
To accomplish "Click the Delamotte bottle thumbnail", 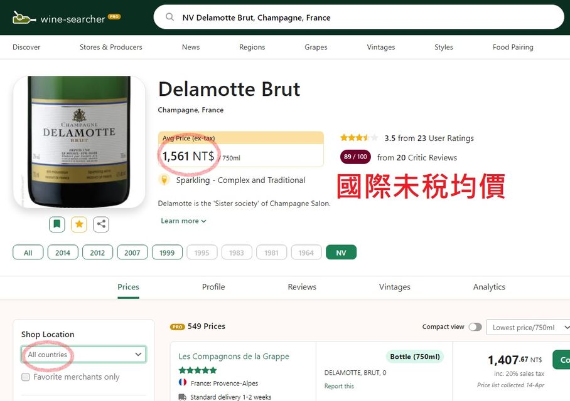I will click(x=79, y=142).
